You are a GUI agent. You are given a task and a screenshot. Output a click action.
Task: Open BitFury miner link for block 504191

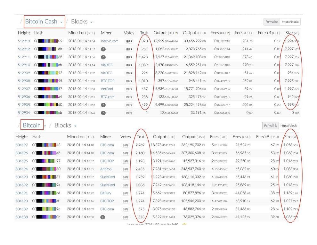[x=106, y=193]
